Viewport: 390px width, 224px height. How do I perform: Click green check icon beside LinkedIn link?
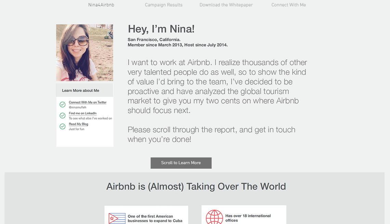click(62, 115)
